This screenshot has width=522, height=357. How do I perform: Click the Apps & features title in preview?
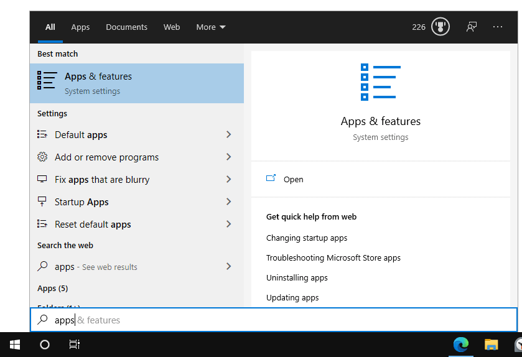point(381,121)
